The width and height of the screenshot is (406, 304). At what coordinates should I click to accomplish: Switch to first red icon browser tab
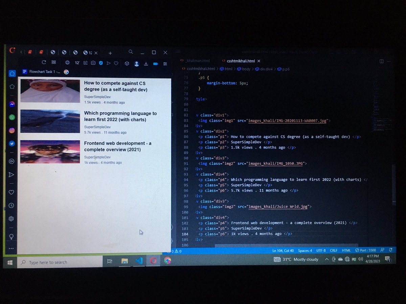tap(30, 52)
